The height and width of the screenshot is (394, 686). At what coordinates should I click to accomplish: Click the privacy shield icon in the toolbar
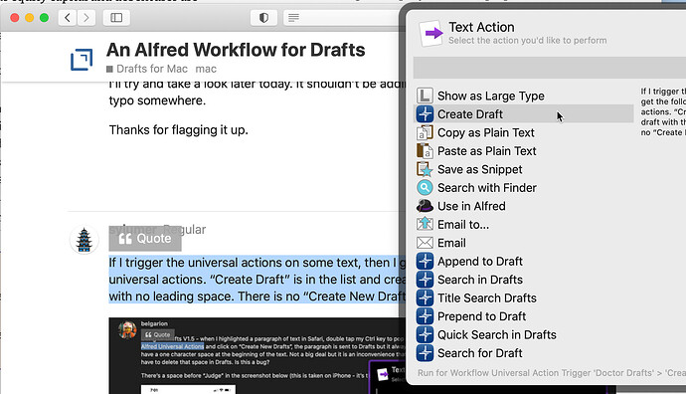[x=263, y=18]
